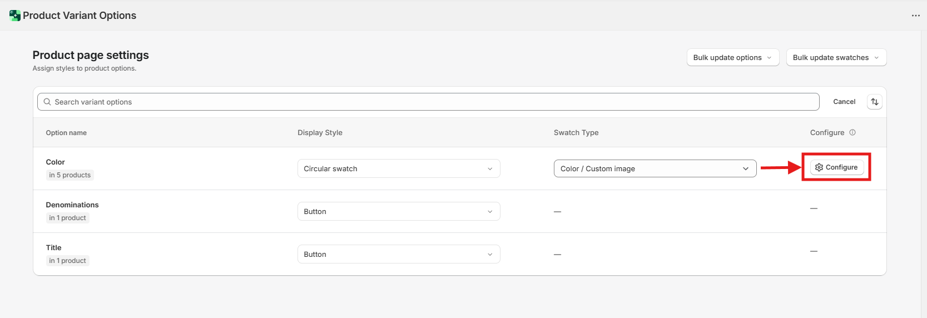Open the three-dot more options menu

(x=915, y=16)
